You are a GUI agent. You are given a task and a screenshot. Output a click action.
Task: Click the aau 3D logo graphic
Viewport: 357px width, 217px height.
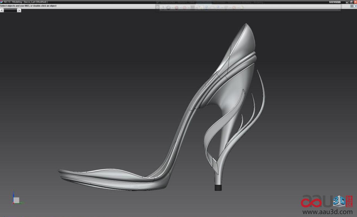(327, 201)
